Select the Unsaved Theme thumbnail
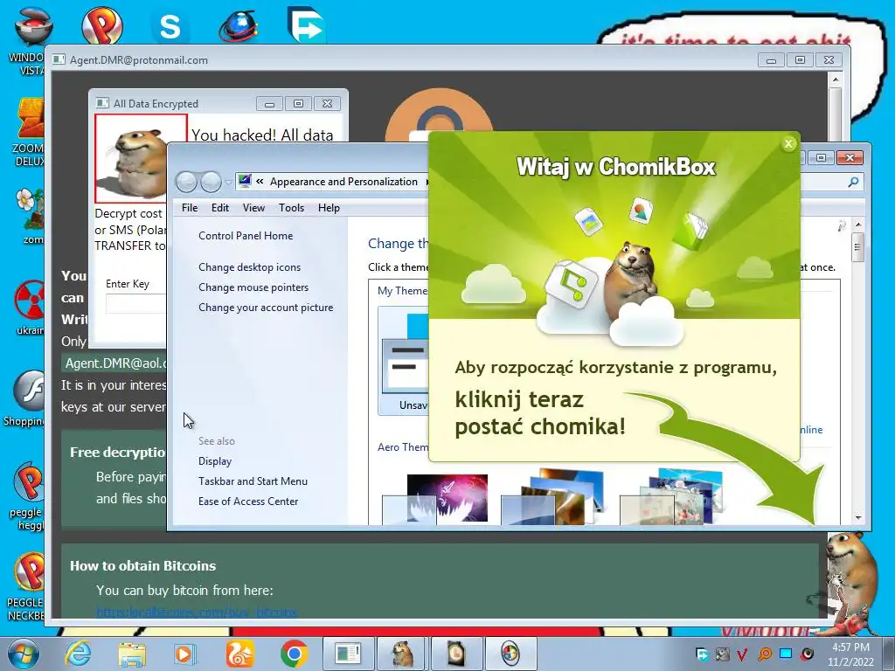The image size is (895, 671). click(x=404, y=361)
